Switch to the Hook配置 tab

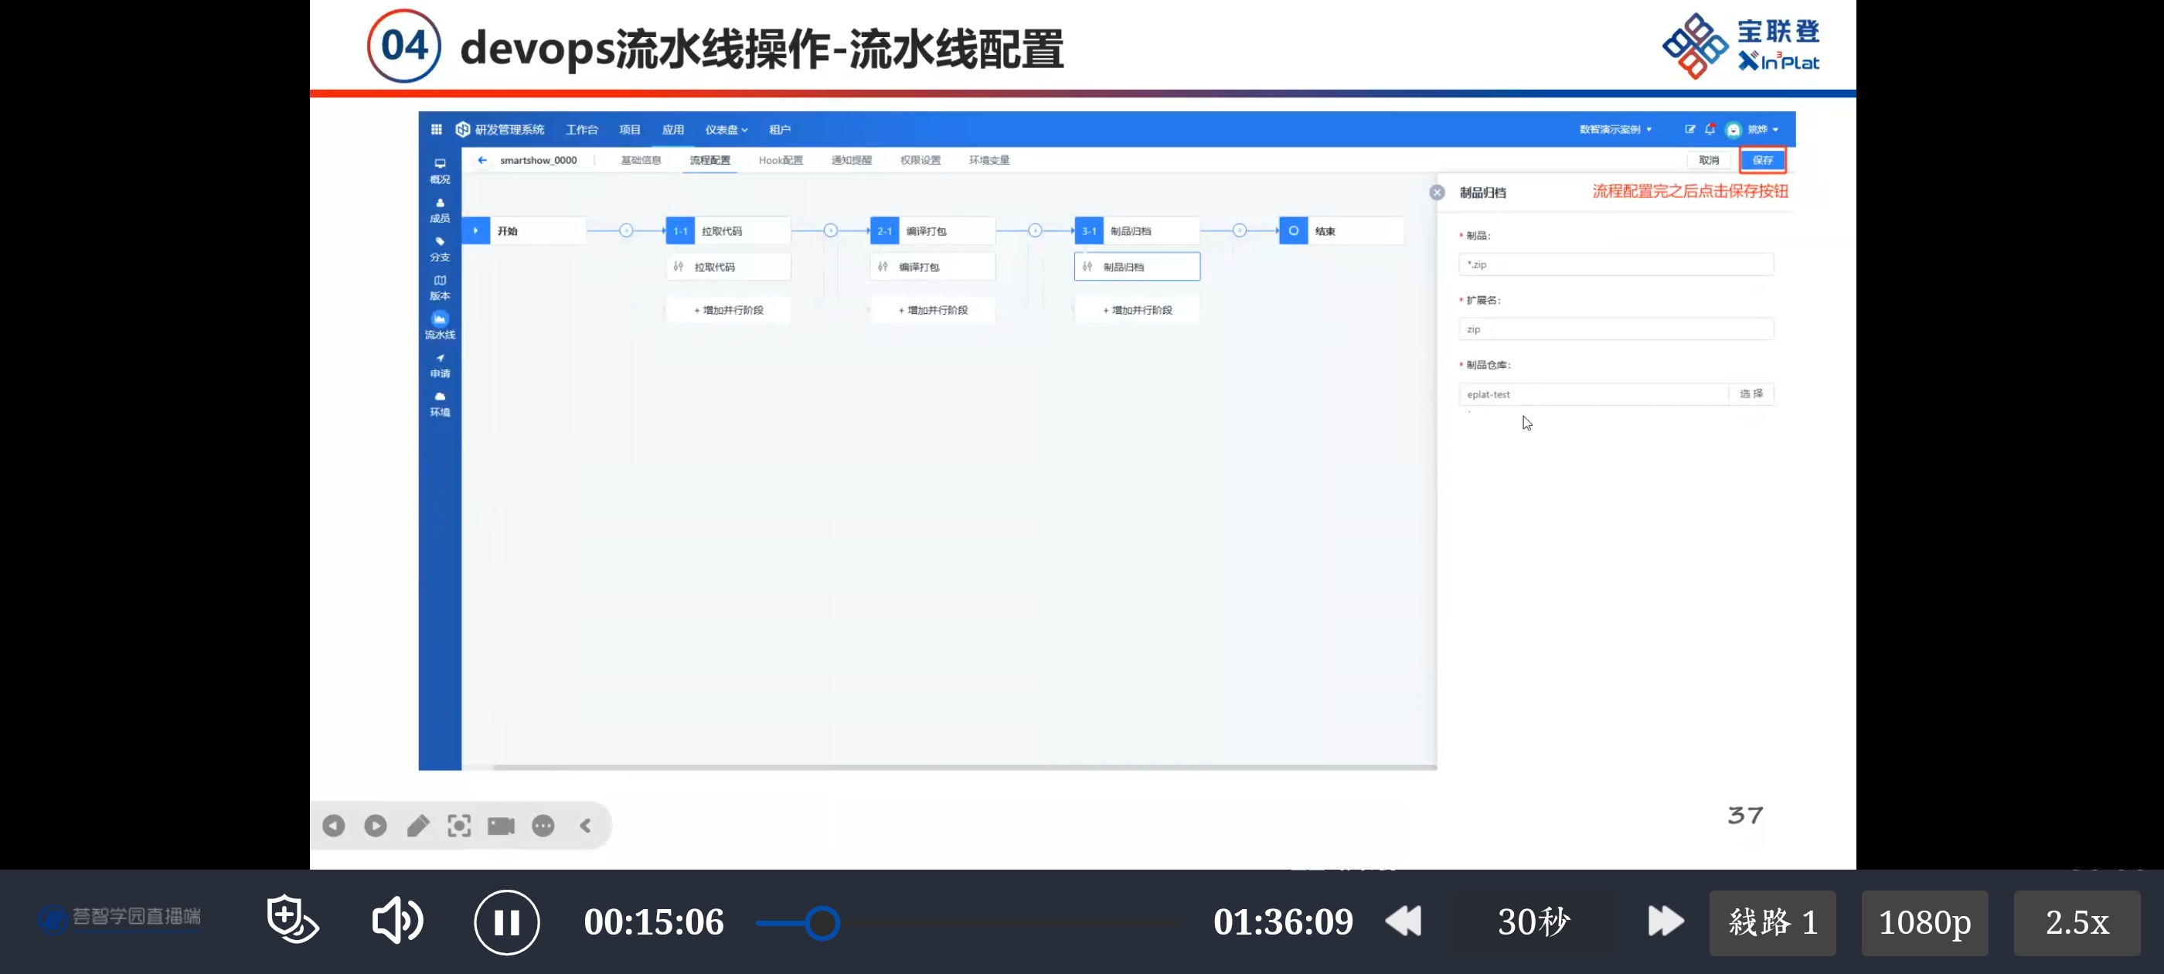781,160
